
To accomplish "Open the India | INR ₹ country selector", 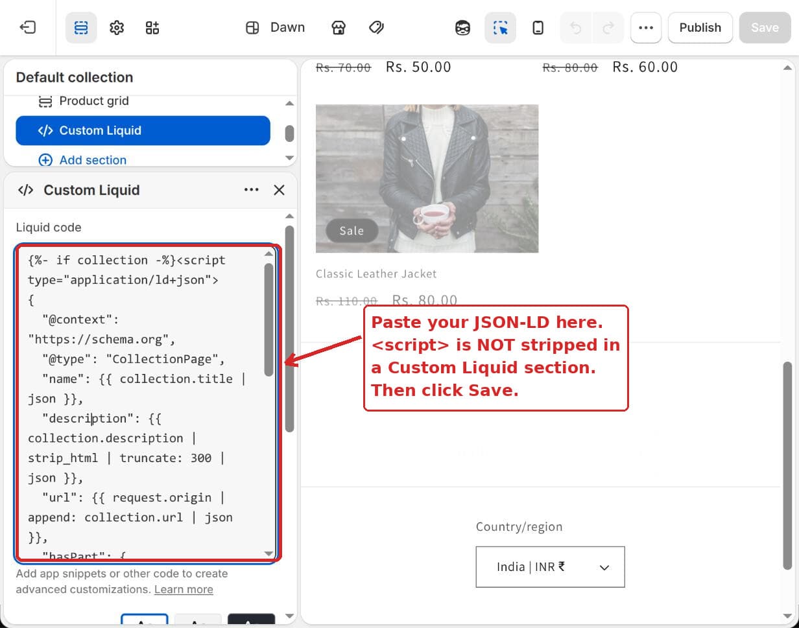I will (x=550, y=566).
